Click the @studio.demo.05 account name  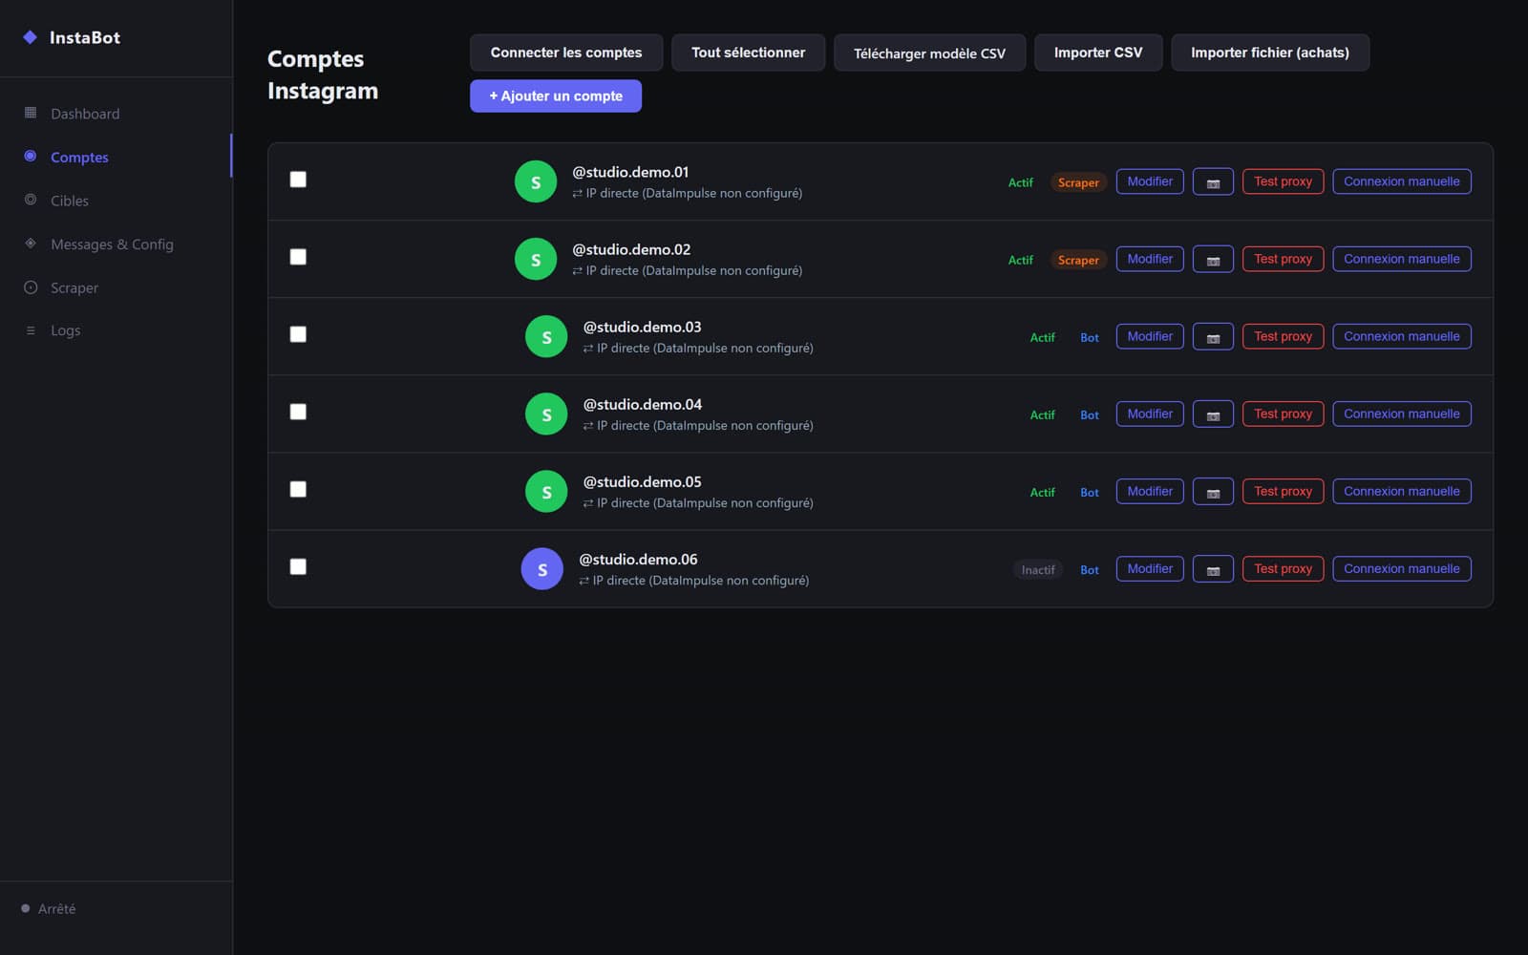pos(642,481)
